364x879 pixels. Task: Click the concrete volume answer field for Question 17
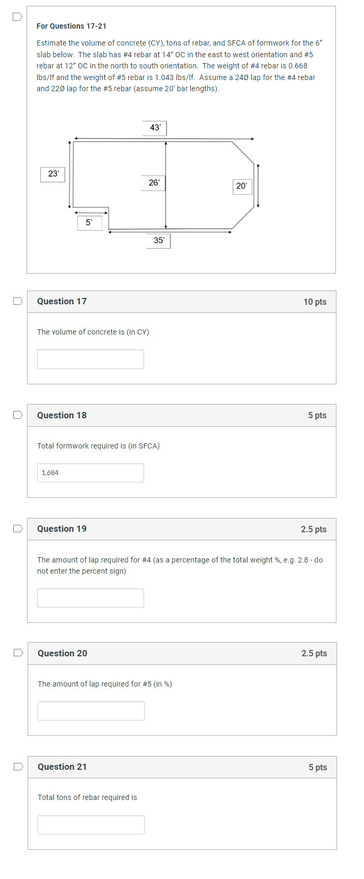click(90, 359)
